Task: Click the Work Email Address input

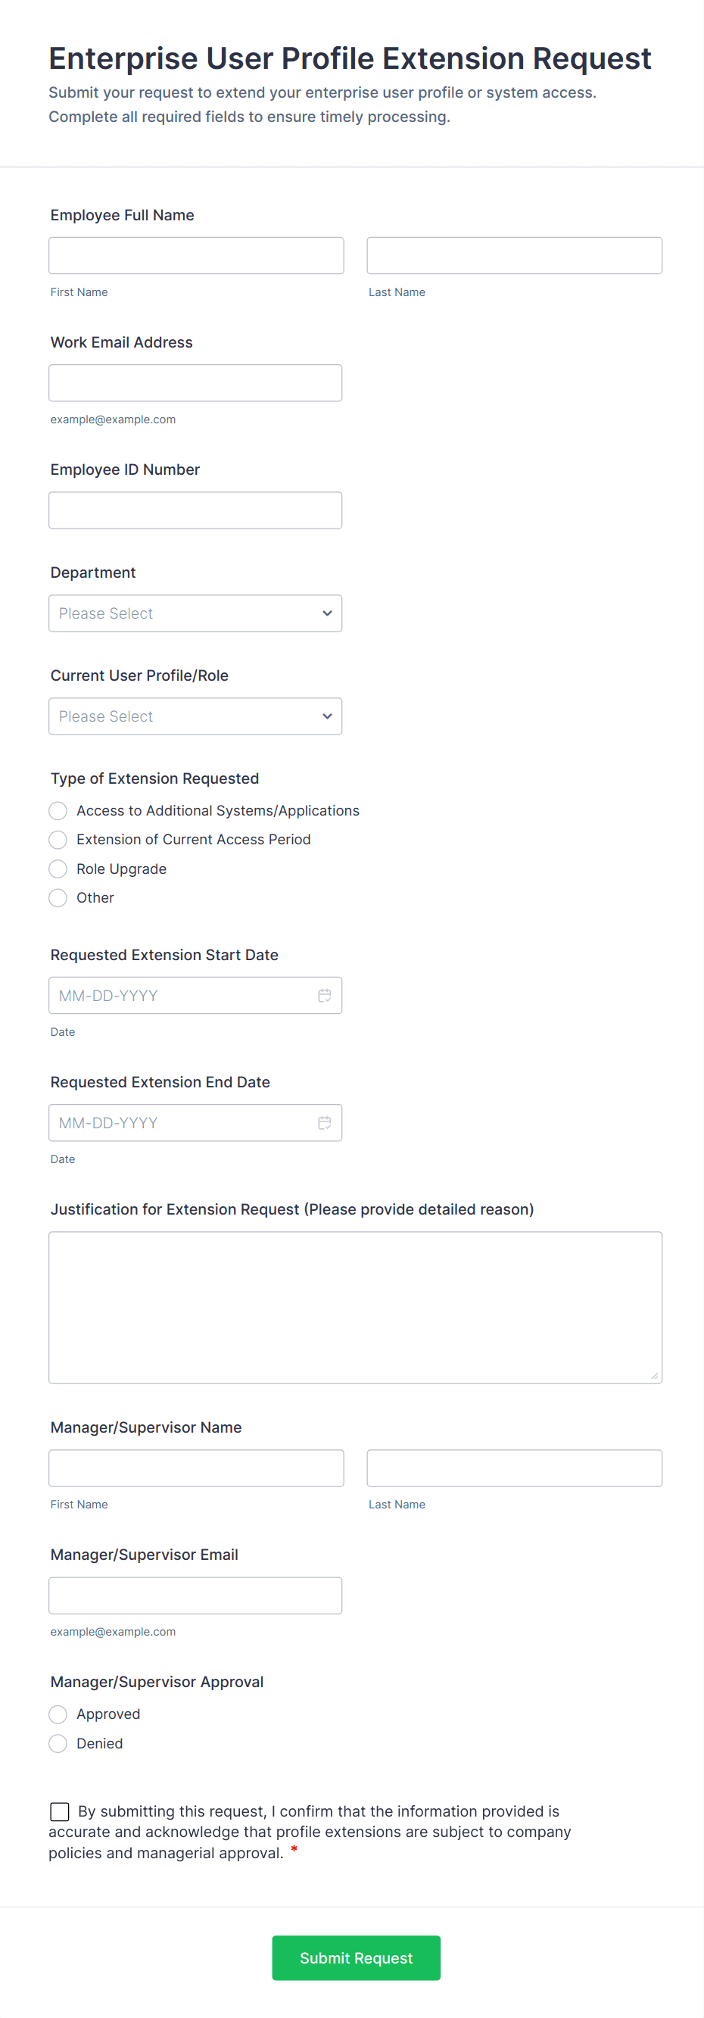Action: 195,383
